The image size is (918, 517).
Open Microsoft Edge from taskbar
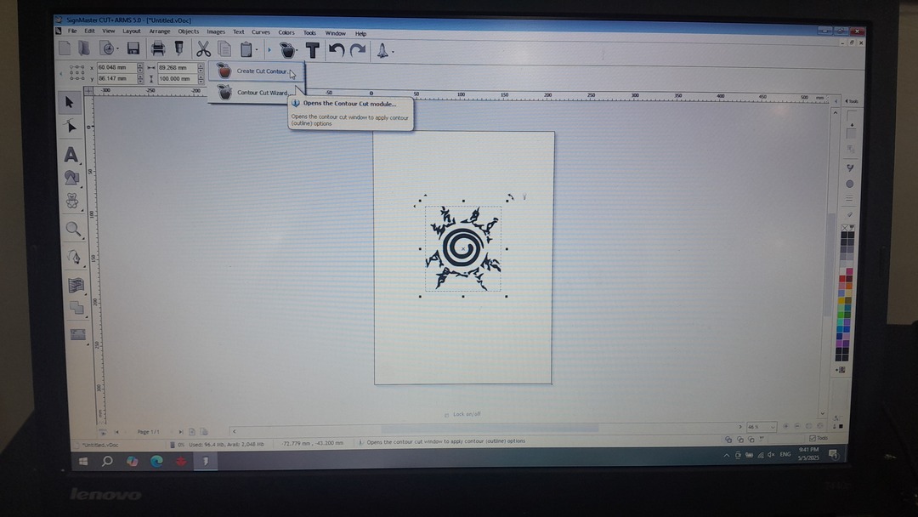tap(156, 462)
